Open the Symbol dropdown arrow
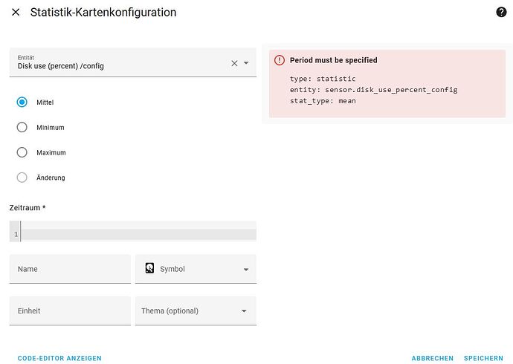The image size is (513, 364). [x=245, y=270]
